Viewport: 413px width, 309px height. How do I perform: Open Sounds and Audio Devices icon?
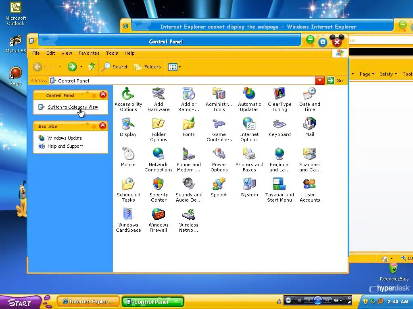[189, 190]
